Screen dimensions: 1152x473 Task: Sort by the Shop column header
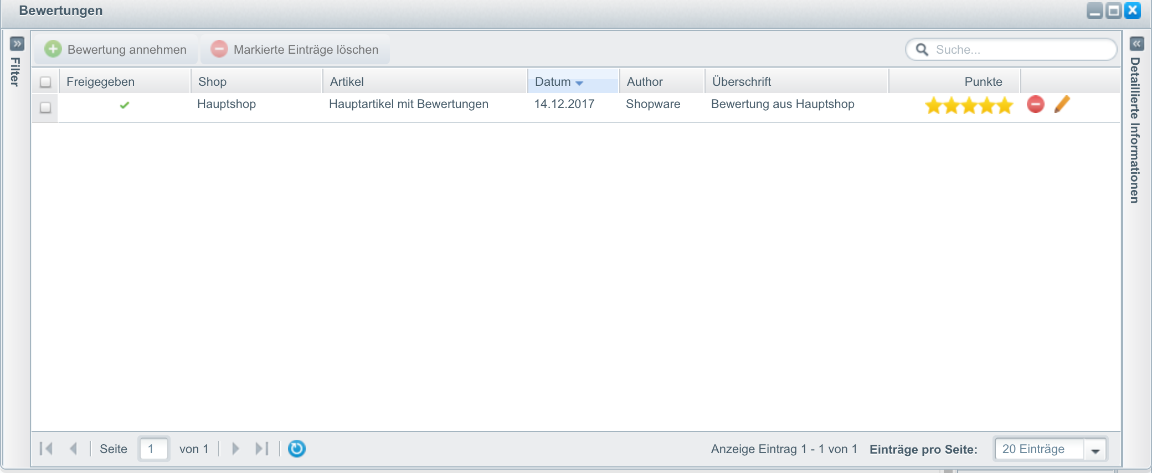pos(256,81)
